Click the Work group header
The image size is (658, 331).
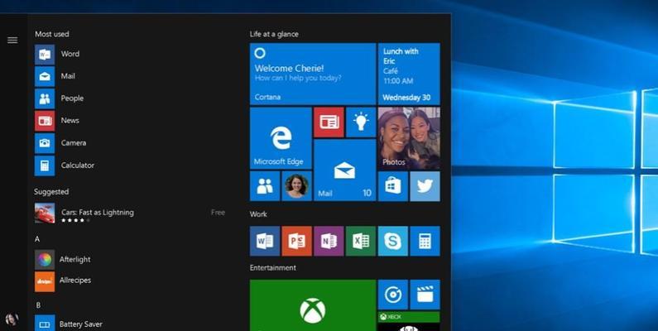click(x=258, y=214)
